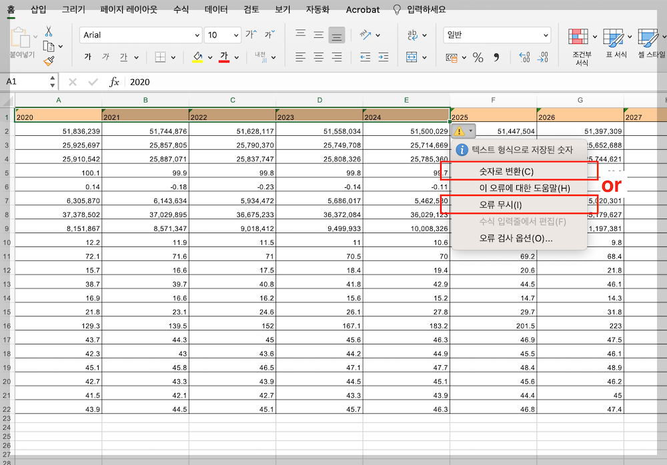Click top vertical align icon

pyautogui.click(x=301, y=35)
